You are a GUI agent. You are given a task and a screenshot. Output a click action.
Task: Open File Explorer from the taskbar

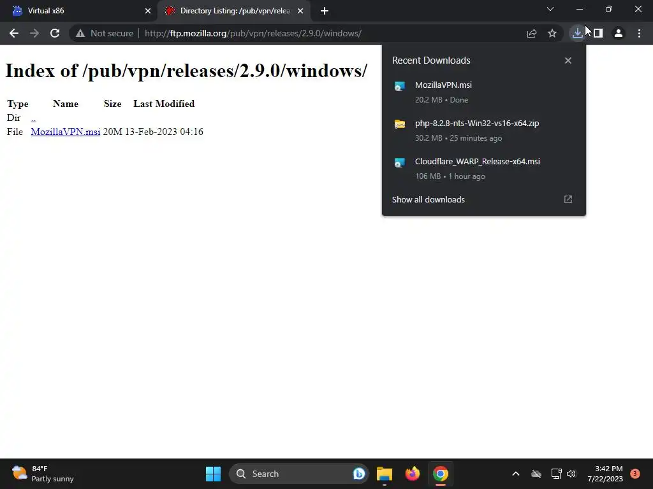click(385, 474)
